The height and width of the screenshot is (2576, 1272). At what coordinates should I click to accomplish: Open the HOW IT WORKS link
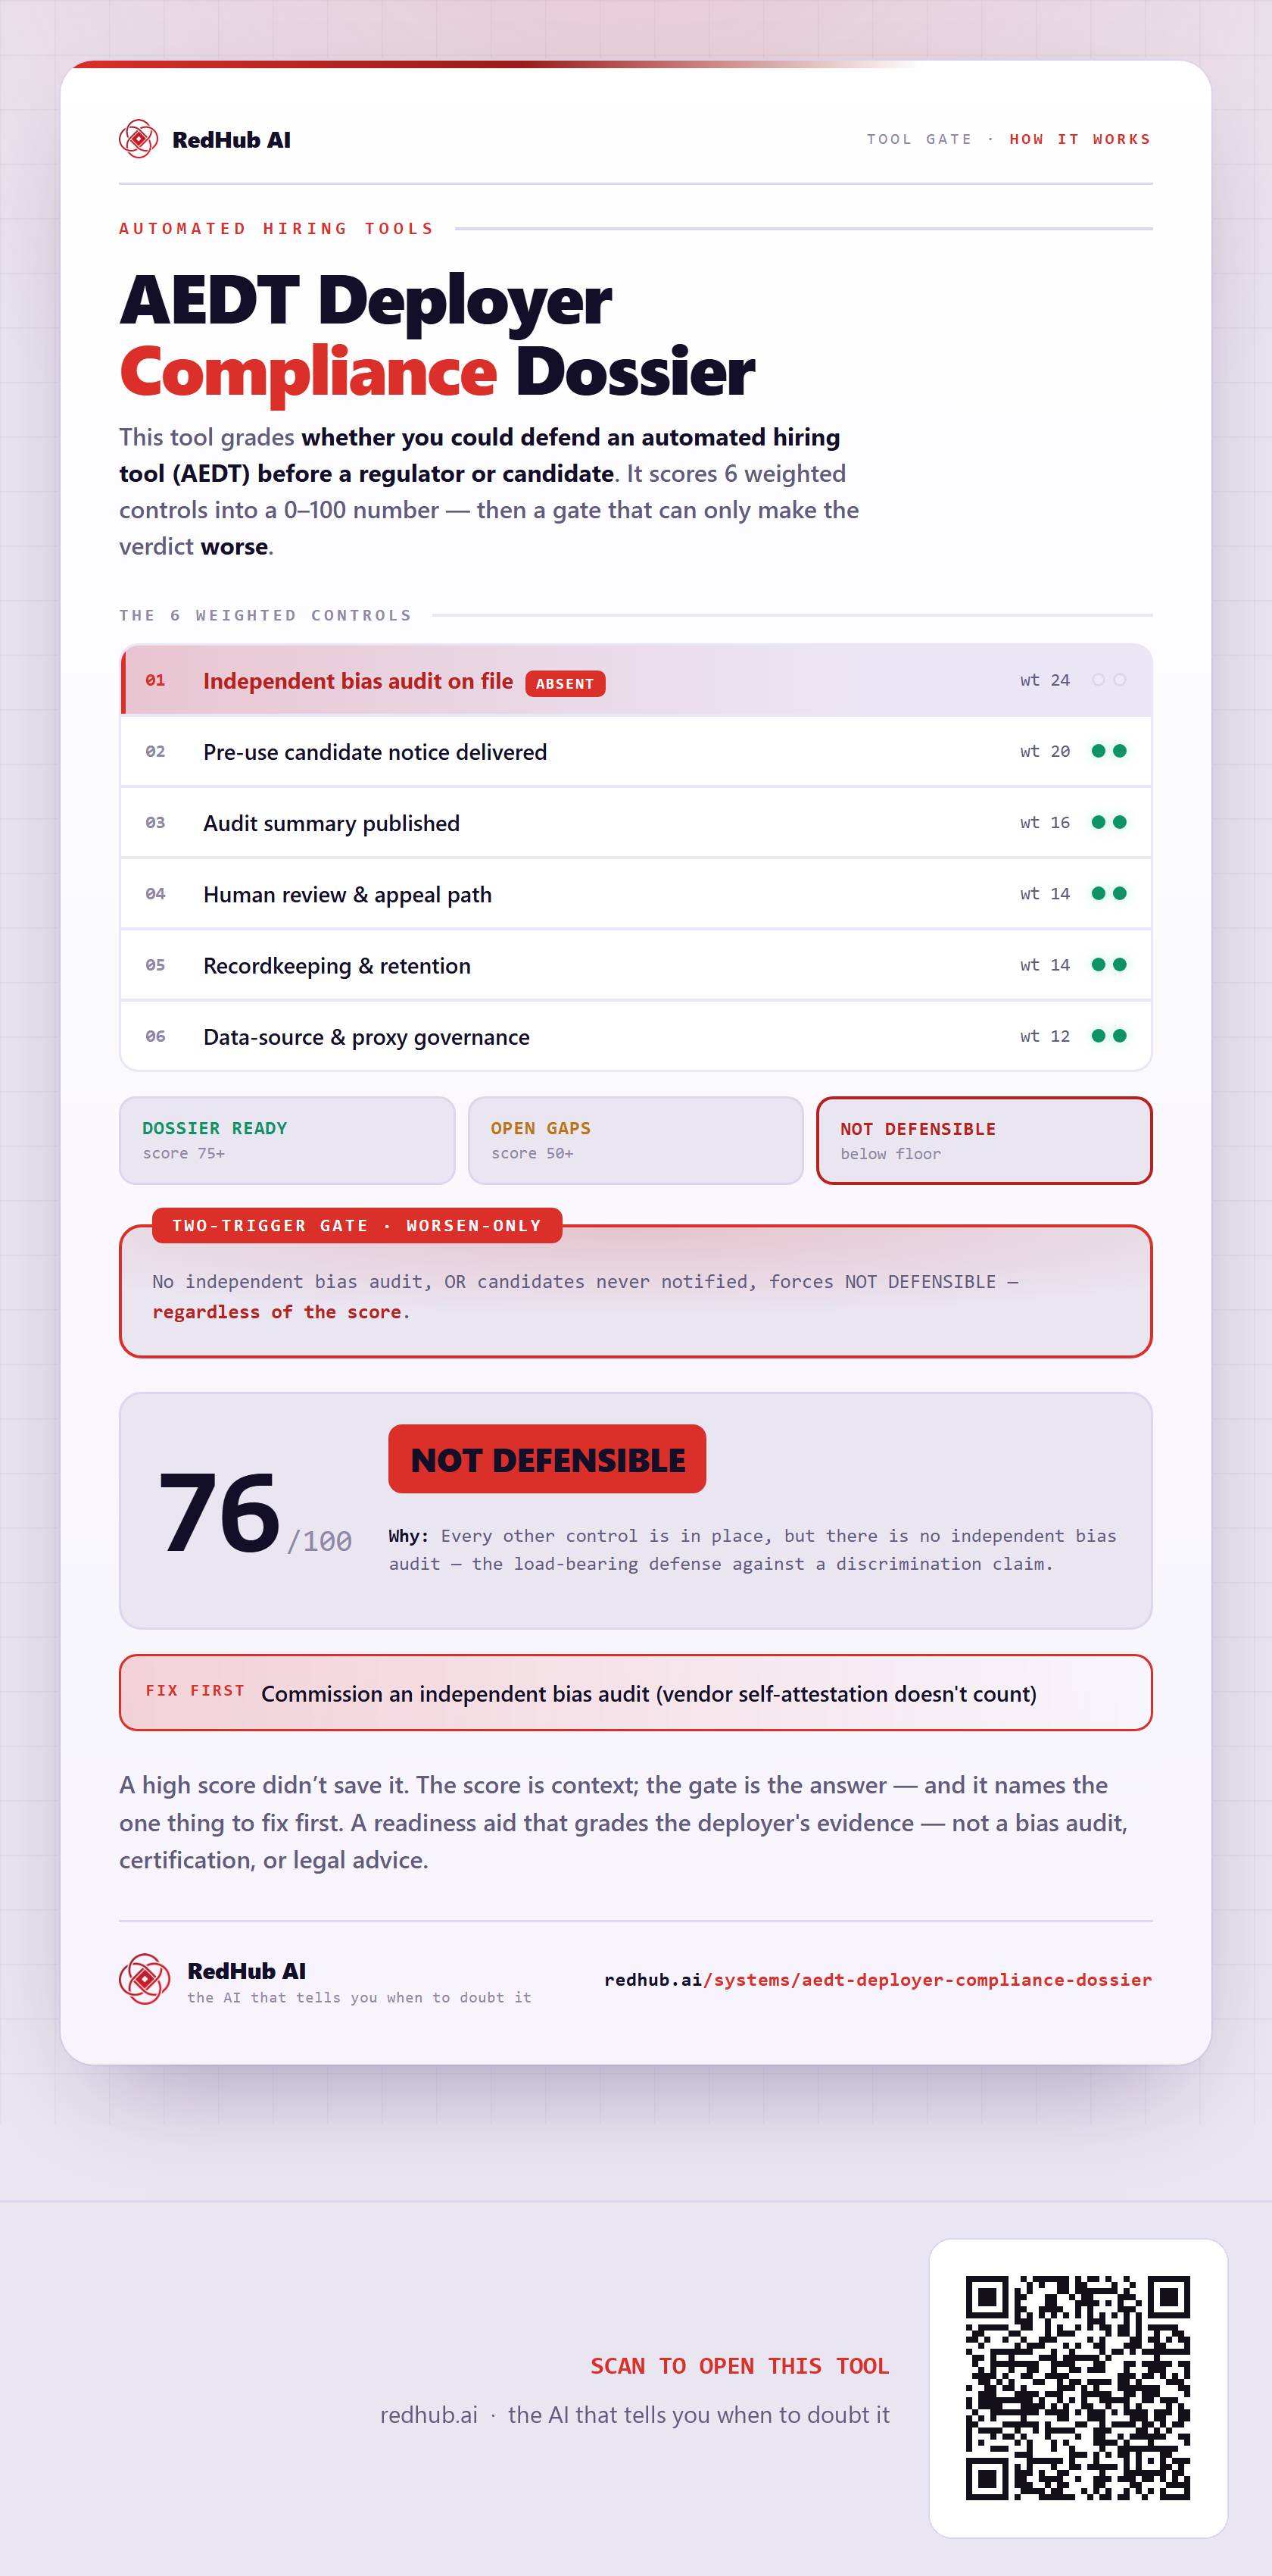(x=1080, y=139)
